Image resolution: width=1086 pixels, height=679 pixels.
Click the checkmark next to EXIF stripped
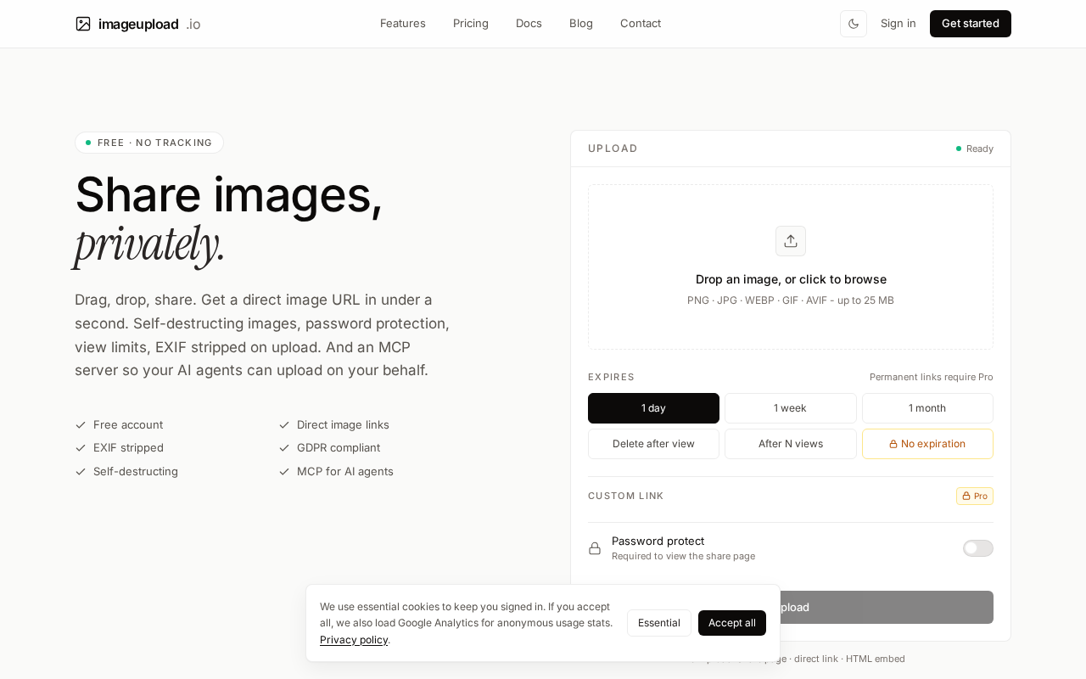click(x=81, y=447)
